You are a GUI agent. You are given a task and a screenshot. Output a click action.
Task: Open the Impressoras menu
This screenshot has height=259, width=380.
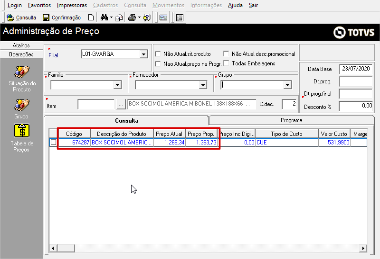point(72,5)
